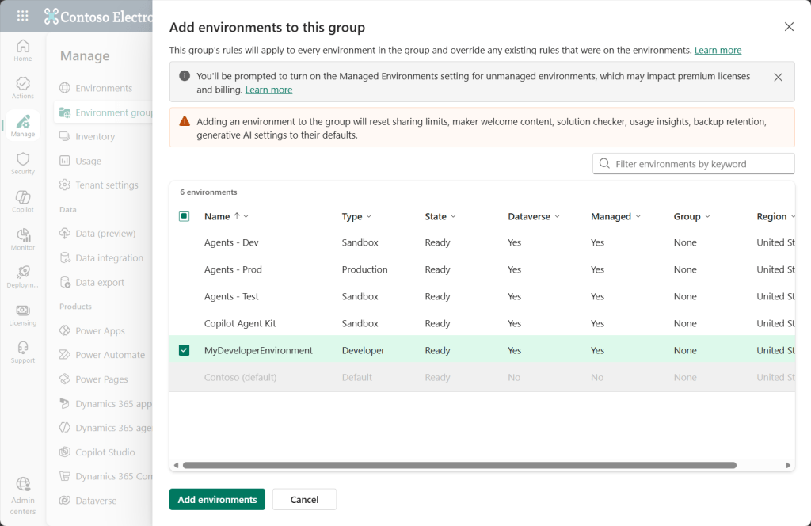Screen dimensions: 811x526
Task: Click the Cancel button
Action: 304,500
